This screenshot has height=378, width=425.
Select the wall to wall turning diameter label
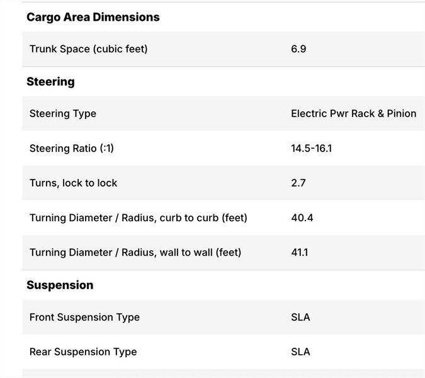135,253
